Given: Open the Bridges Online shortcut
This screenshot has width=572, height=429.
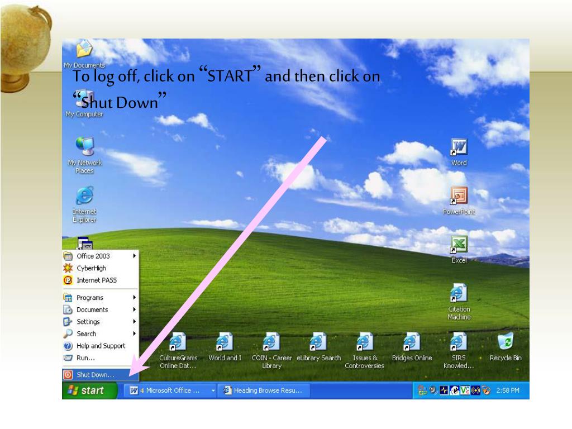Looking at the screenshot, I should point(412,346).
